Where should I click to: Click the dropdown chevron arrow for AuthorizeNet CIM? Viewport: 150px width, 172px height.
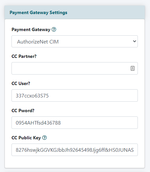point(135,41)
